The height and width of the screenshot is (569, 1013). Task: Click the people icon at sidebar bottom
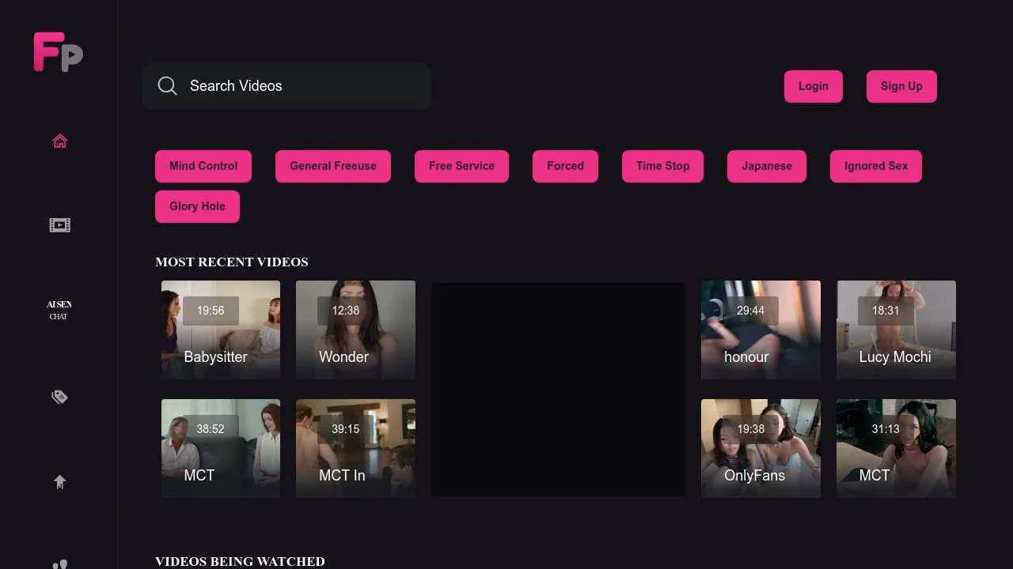click(x=59, y=564)
